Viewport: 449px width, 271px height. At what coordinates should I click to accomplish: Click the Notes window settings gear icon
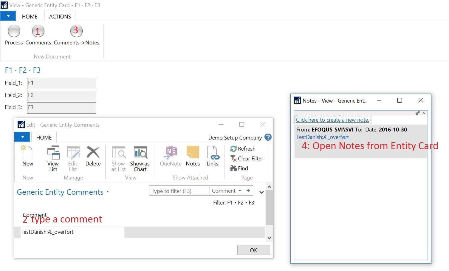(418, 113)
